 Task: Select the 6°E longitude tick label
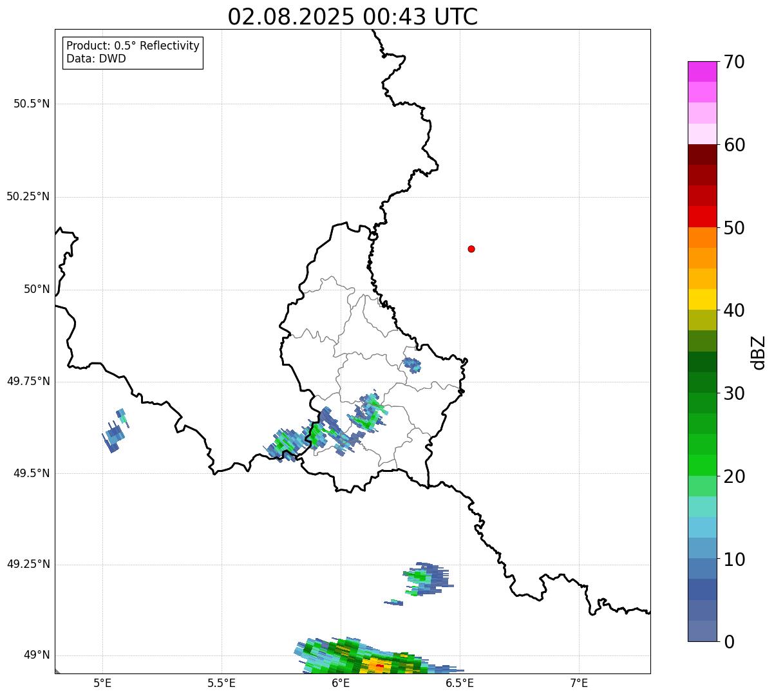tap(341, 683)
